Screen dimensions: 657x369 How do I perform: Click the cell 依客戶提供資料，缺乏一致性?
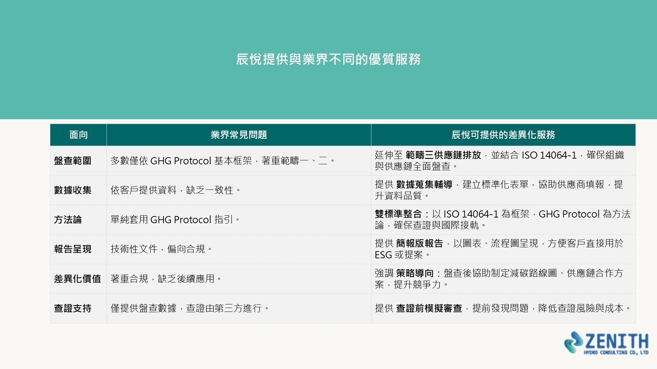(x=239, y=190)
